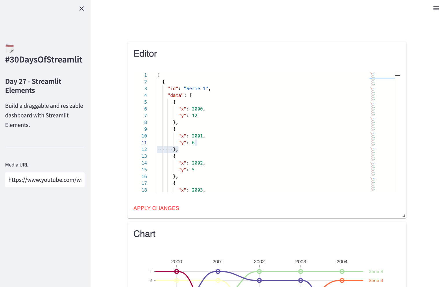Click the purple data point at 2003
This screenshot has width=444, height=287.
point(301,281)
